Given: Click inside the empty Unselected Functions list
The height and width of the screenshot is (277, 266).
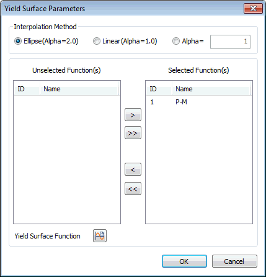Looking at the screenshot, I should click(x=67, y=160).
